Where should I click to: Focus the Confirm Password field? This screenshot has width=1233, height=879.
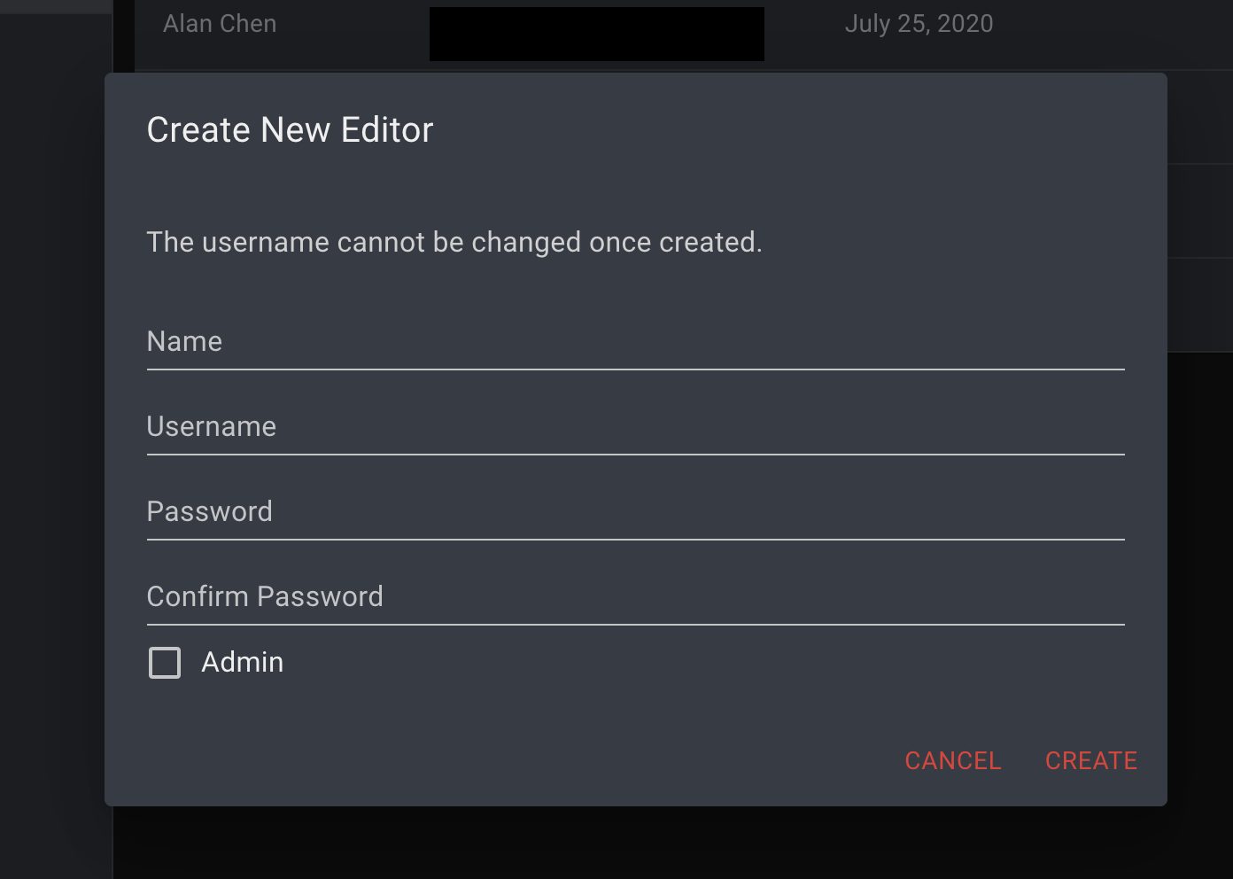[x=634, y=598]
